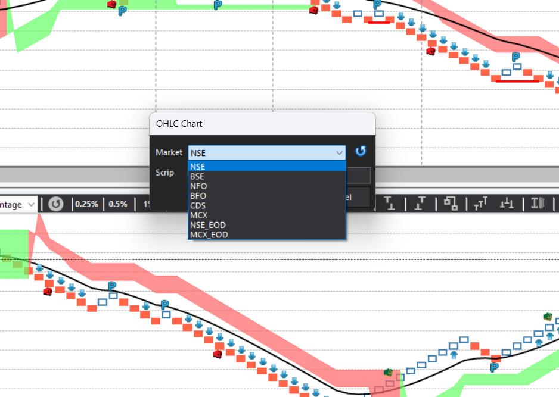Click the double-T alignment toolbar icon

coord(480,204)
